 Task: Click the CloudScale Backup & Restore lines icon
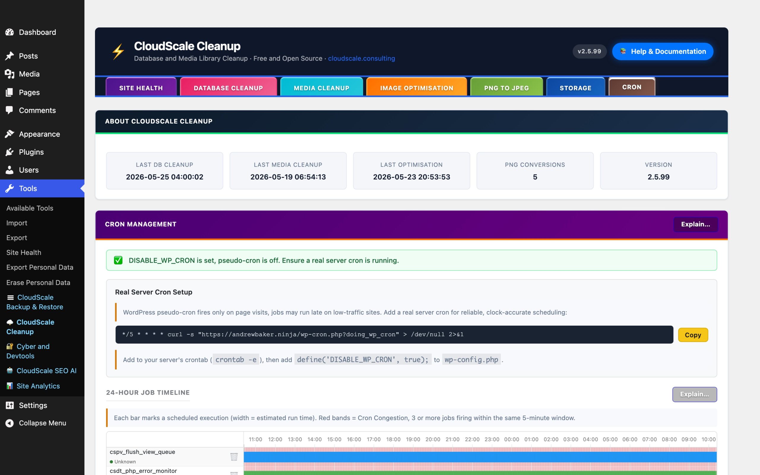click(10, 297)
